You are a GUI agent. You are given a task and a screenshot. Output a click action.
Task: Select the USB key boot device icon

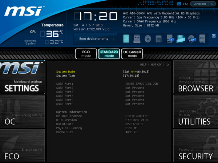tap(137, 39)
